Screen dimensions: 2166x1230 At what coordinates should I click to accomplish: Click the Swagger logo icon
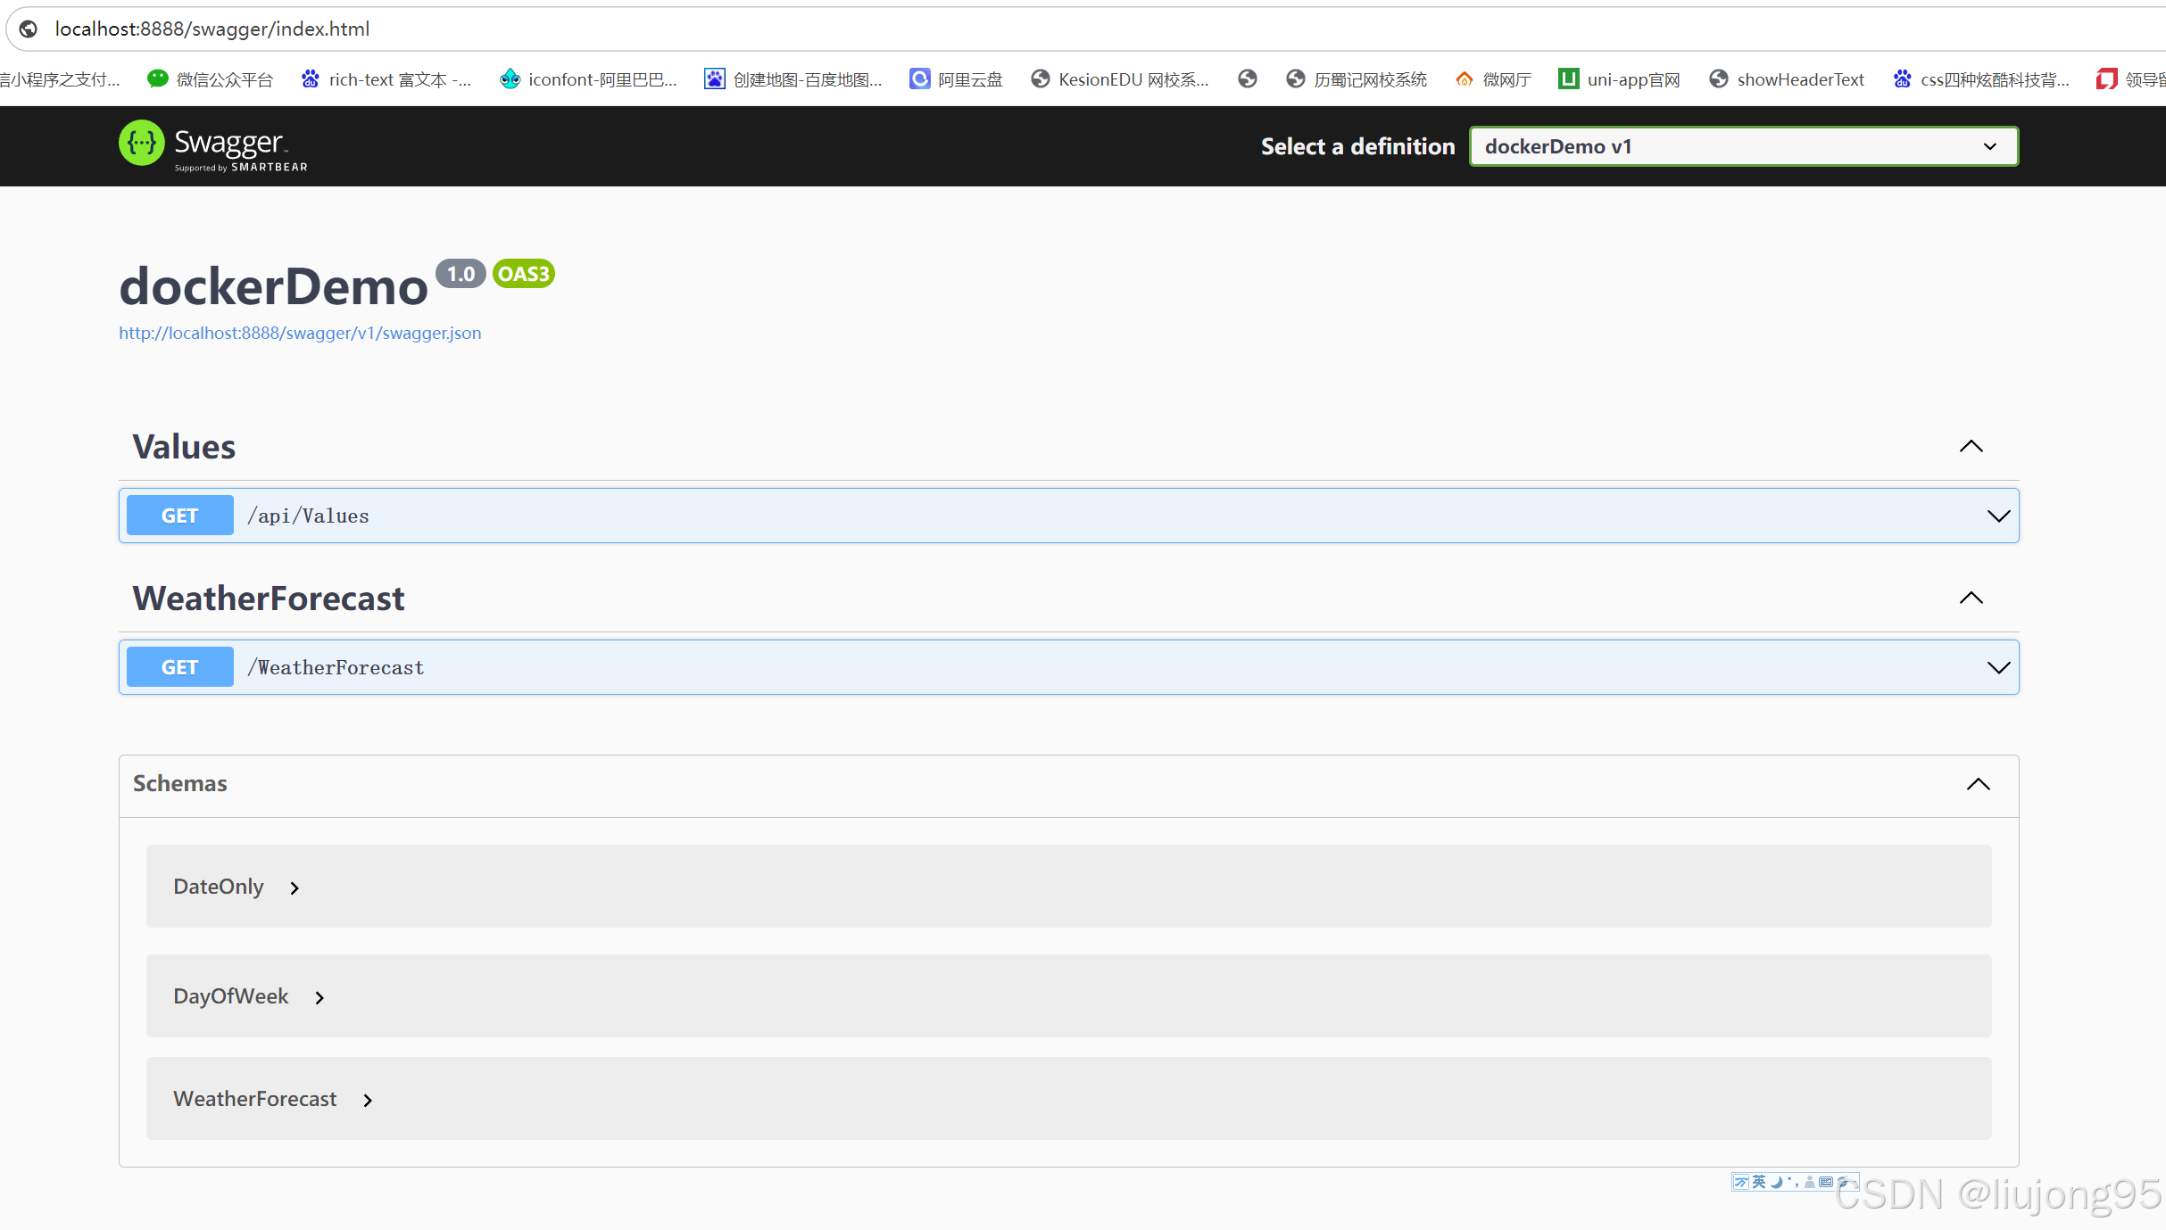(142, 144)
